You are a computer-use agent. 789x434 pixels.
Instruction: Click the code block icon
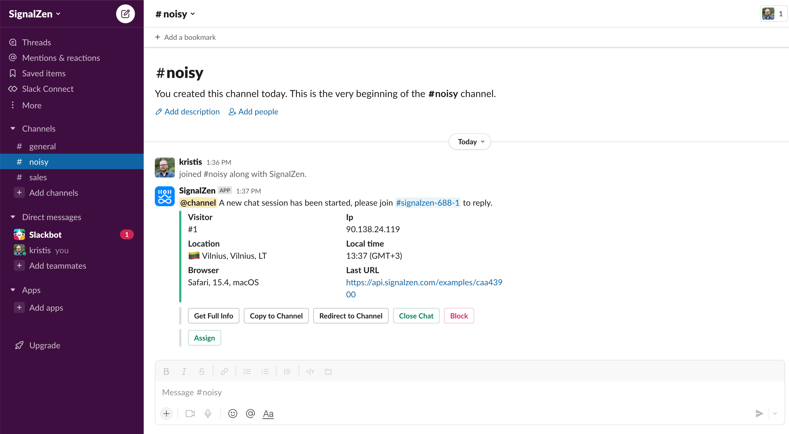tap(328, 372)
